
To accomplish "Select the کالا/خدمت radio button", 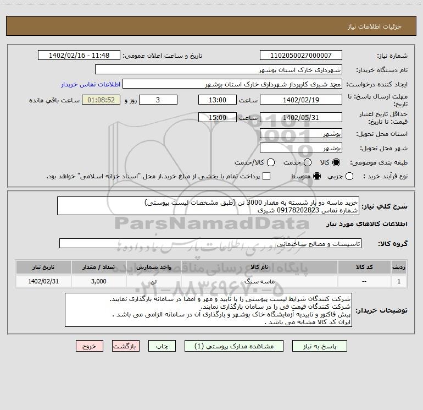I will point(271,162).
